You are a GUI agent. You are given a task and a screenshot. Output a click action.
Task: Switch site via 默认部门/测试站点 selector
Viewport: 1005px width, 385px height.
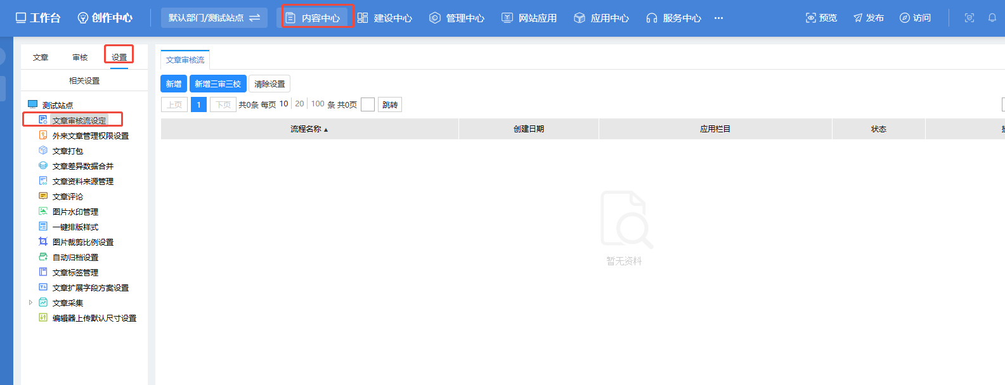(x=214, y=18)
